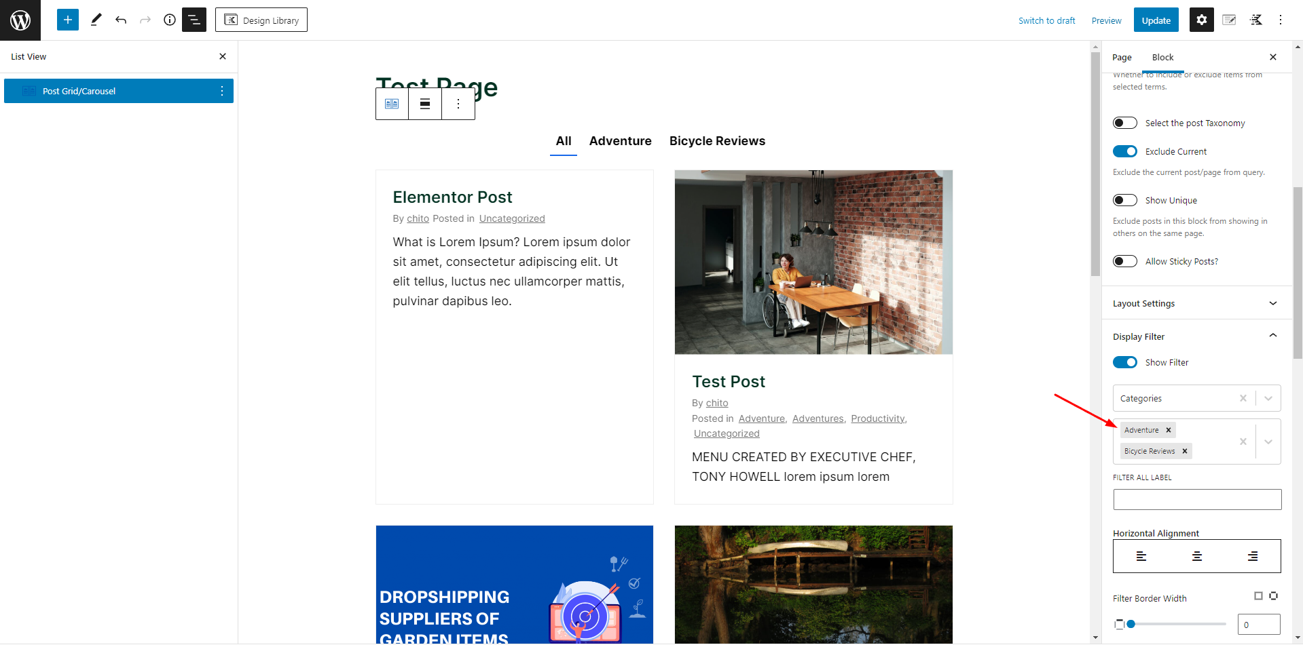Change the block alignment in block toolbar

(425, 104)
